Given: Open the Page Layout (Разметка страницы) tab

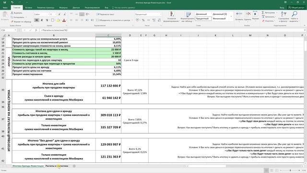Looking at the screenshot, I should pyautogui.click(x=46, y=8).
